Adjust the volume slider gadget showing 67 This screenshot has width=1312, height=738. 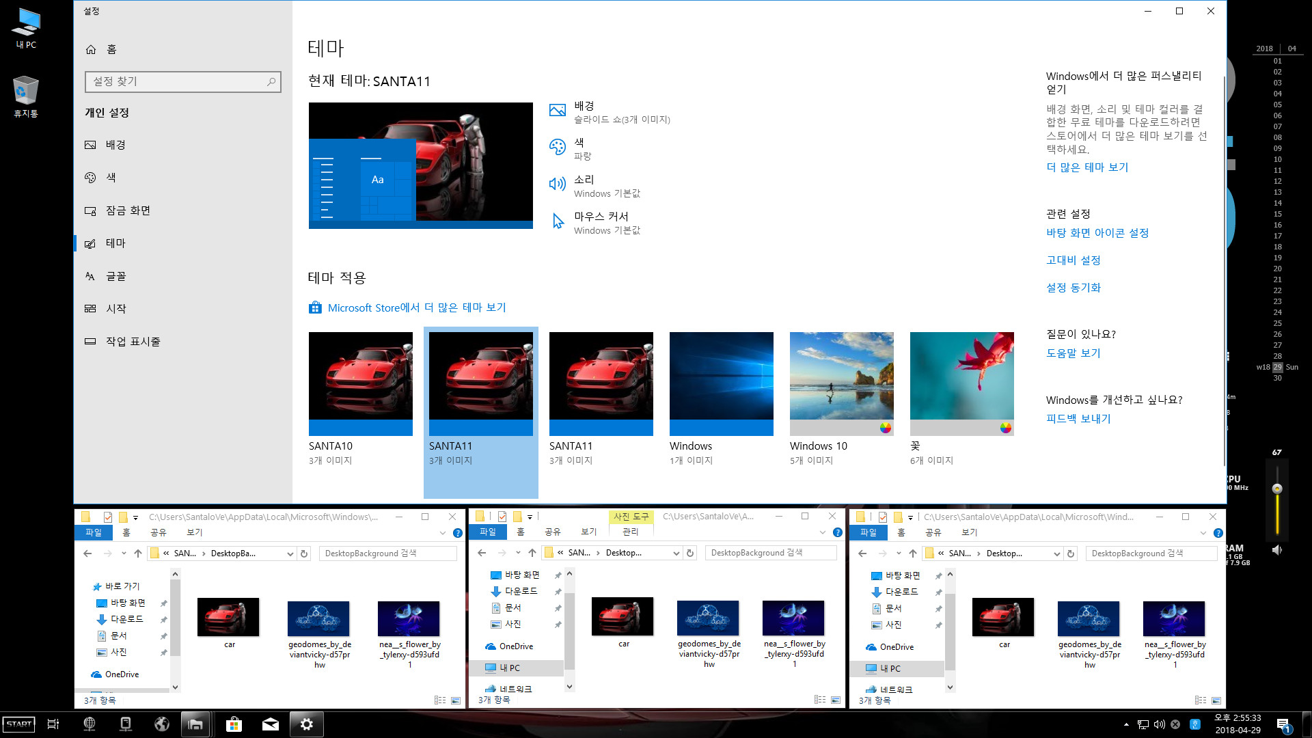1276,489
